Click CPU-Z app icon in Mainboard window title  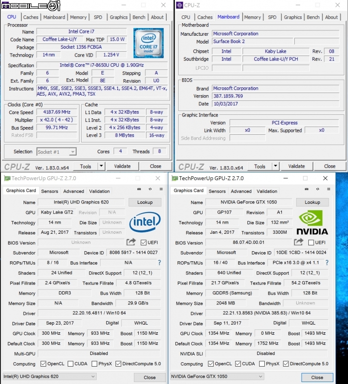(180, 5)
